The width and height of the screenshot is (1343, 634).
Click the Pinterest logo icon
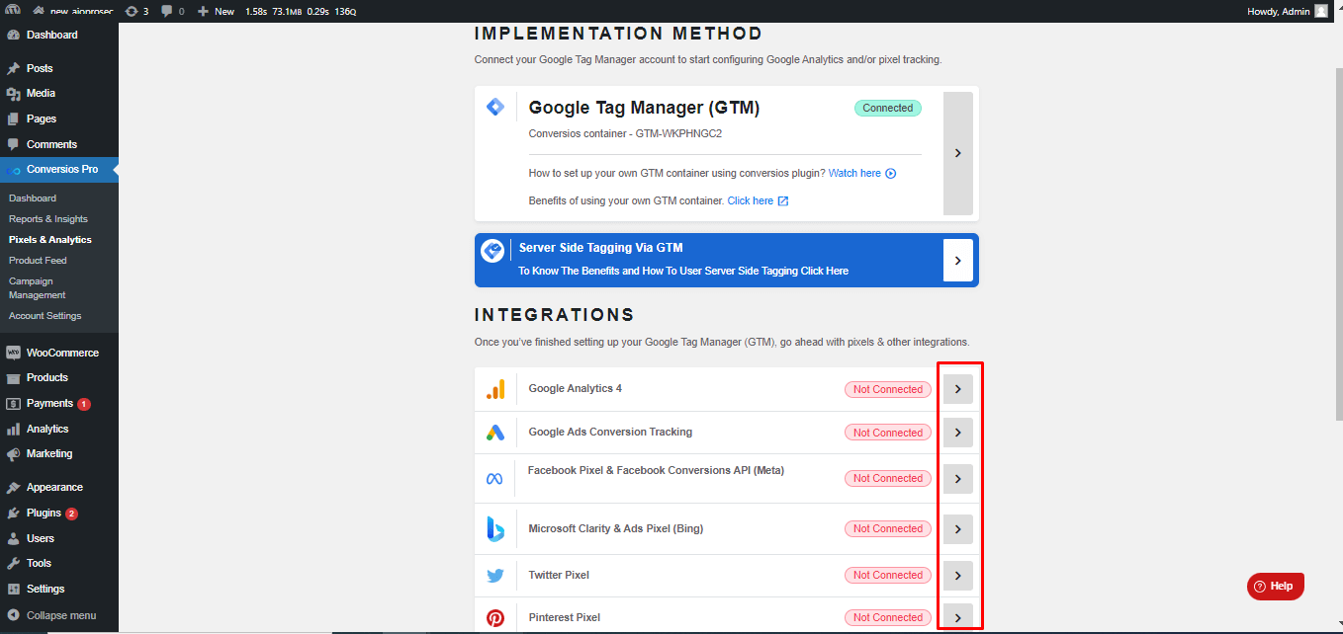point(495,618)
